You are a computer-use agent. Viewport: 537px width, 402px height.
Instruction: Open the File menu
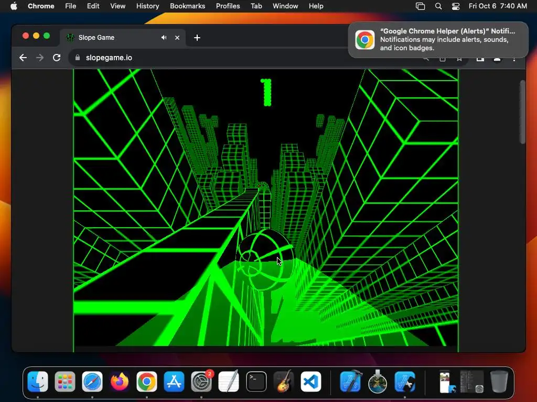tap(71, 6)
